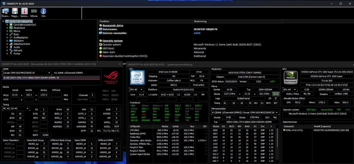The image size is (354, 164).
Task: Open the Minnesmoduler BANK 1 dropdown
Action: point(244,112)
